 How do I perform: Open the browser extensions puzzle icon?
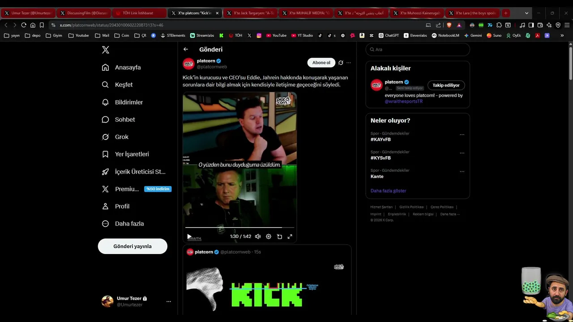pyautogui.click(x=499, y=25)
